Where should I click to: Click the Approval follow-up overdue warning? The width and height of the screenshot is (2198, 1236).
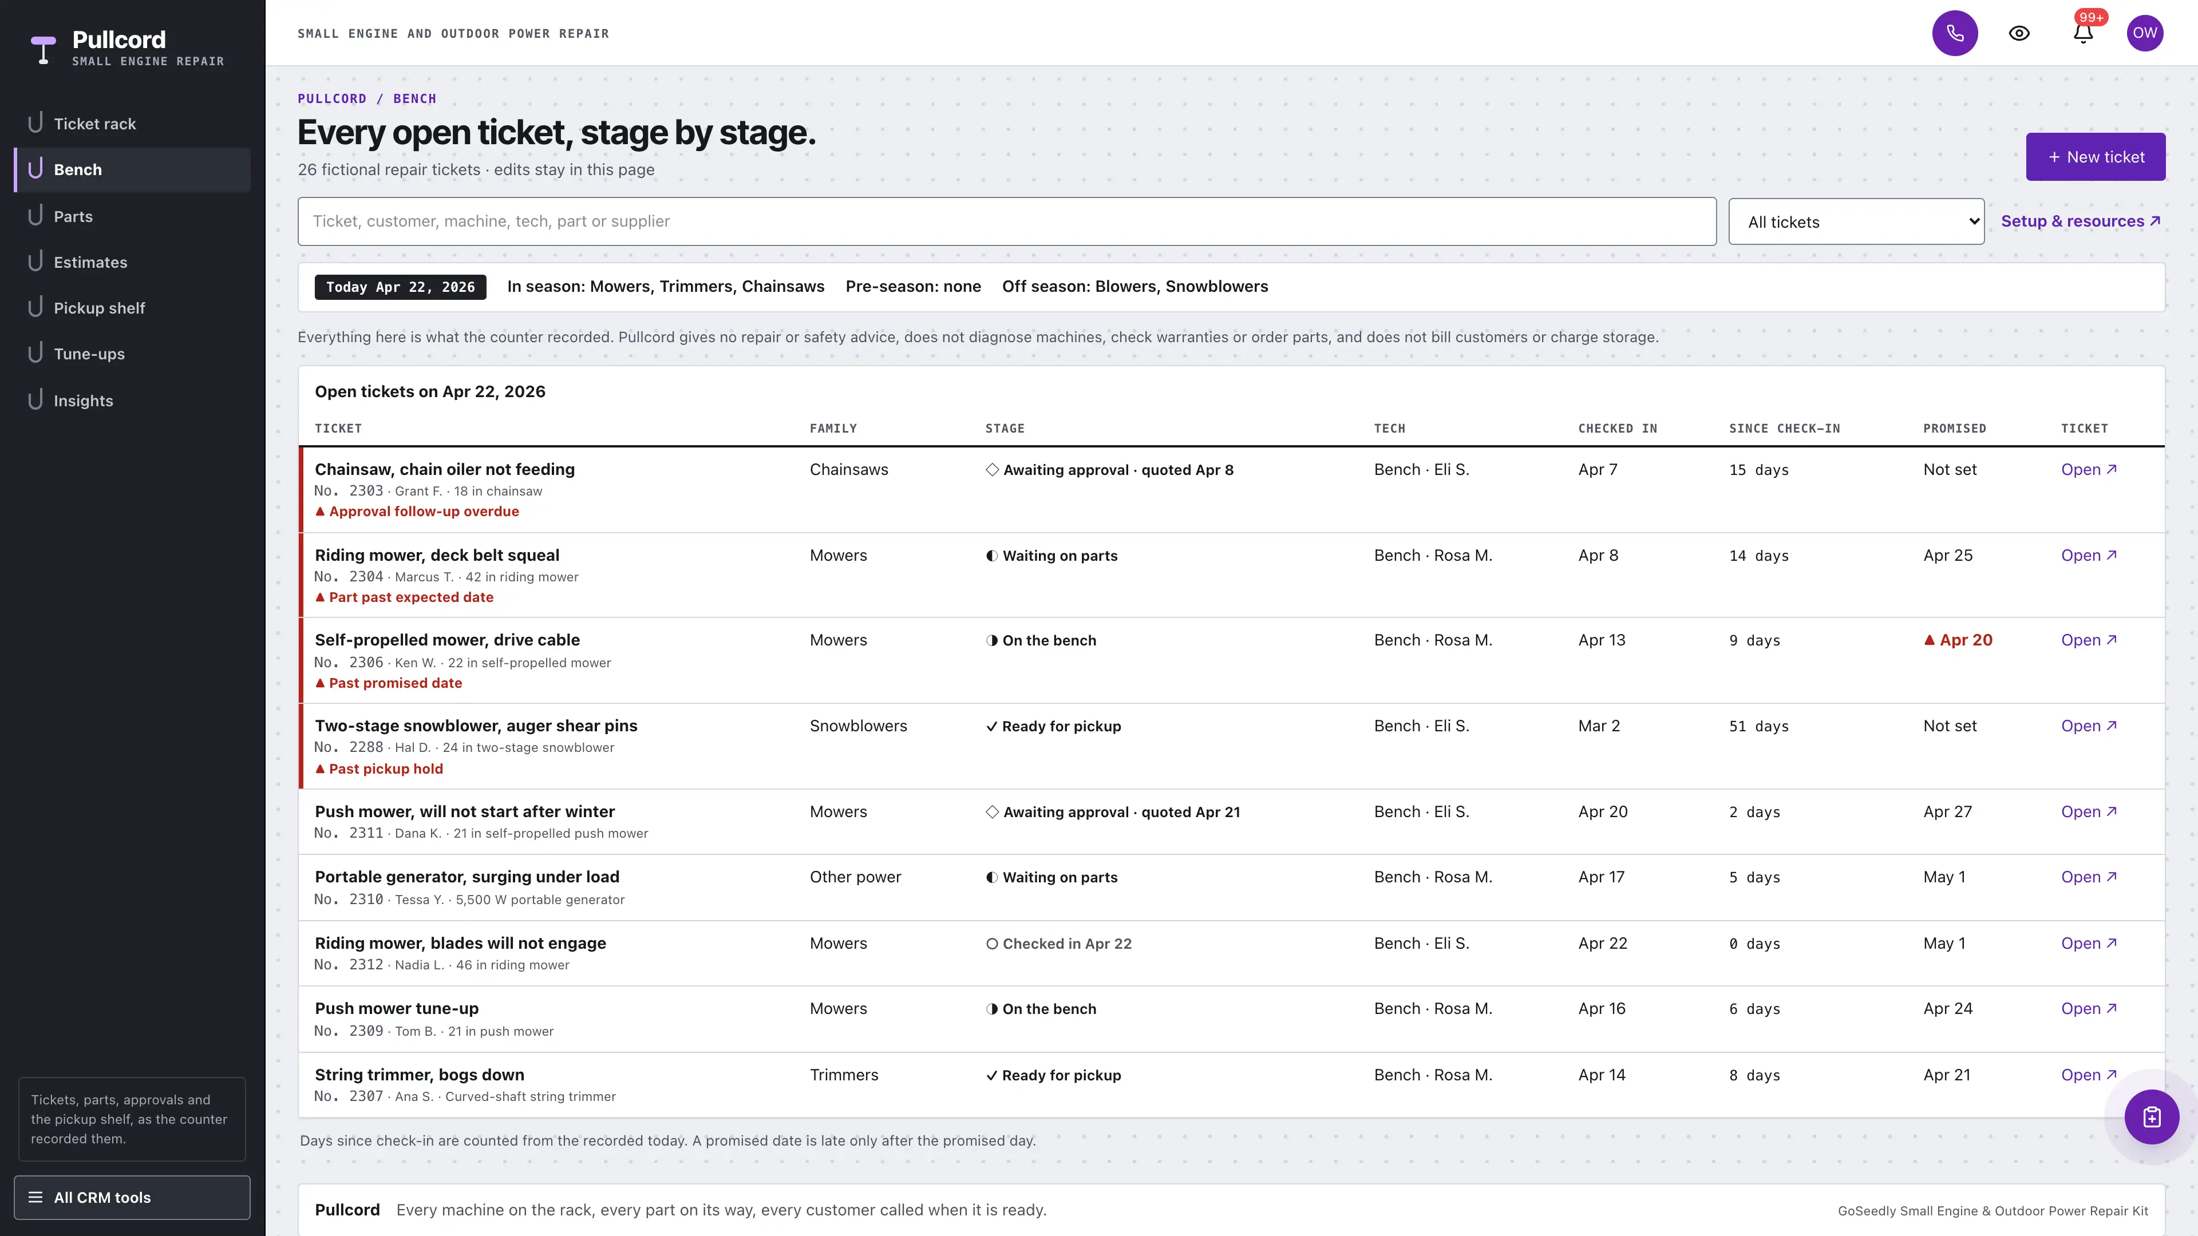point(417,512)
